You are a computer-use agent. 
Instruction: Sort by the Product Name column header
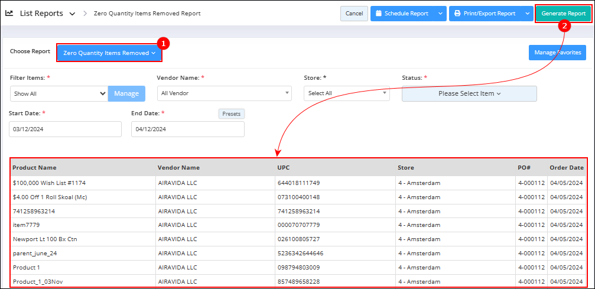tap(35, 168)
